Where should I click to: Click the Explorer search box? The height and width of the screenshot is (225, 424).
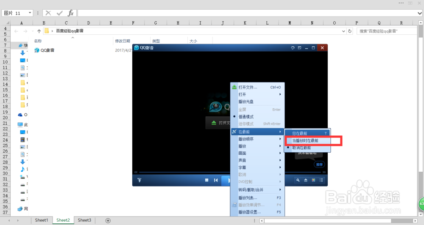click(387, 31)
